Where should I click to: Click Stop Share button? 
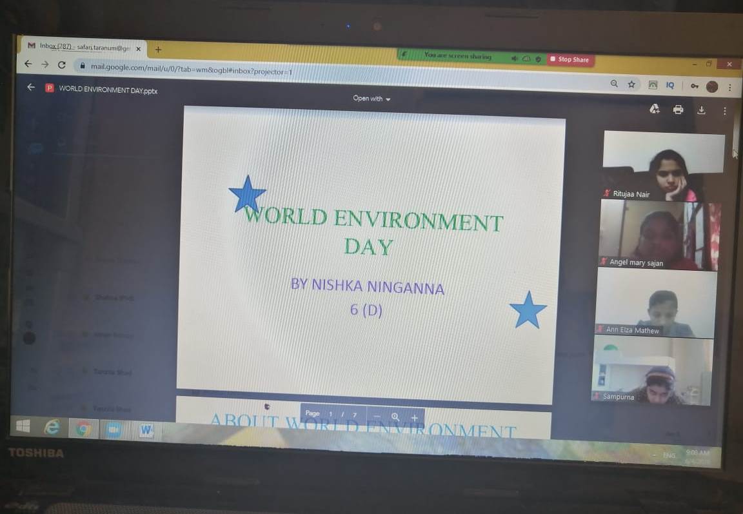click(x=571, y=59)
